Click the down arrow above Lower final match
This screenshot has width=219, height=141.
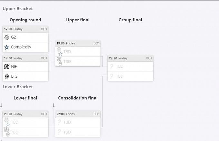coord(1,105)
